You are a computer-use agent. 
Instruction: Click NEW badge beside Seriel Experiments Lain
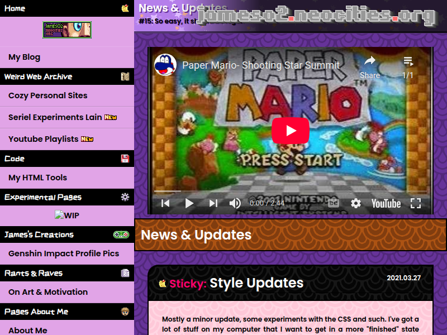pyautogui.click(x=111, y=117)
